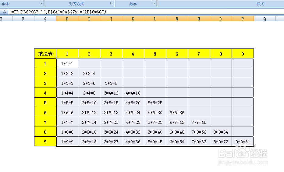Select the cell showing 2*5=10
Viewport: 284px width, 172px height.
(x=89, y=102)
